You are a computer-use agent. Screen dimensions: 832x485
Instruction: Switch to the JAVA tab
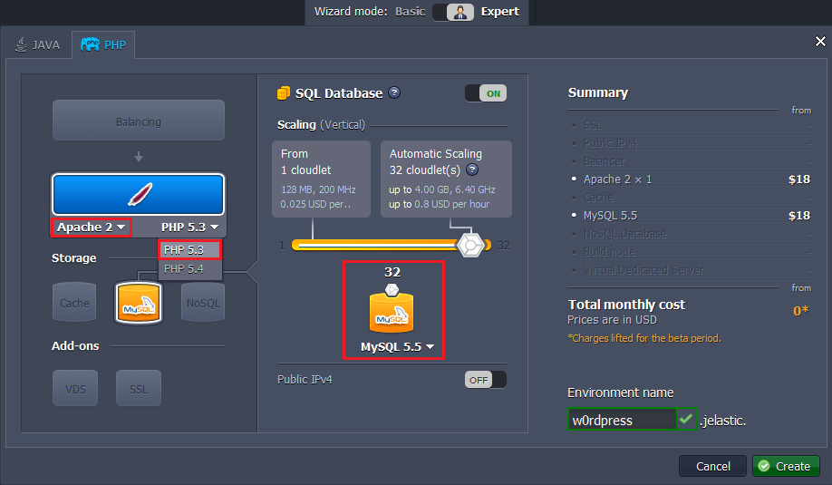tap(38, 44)
